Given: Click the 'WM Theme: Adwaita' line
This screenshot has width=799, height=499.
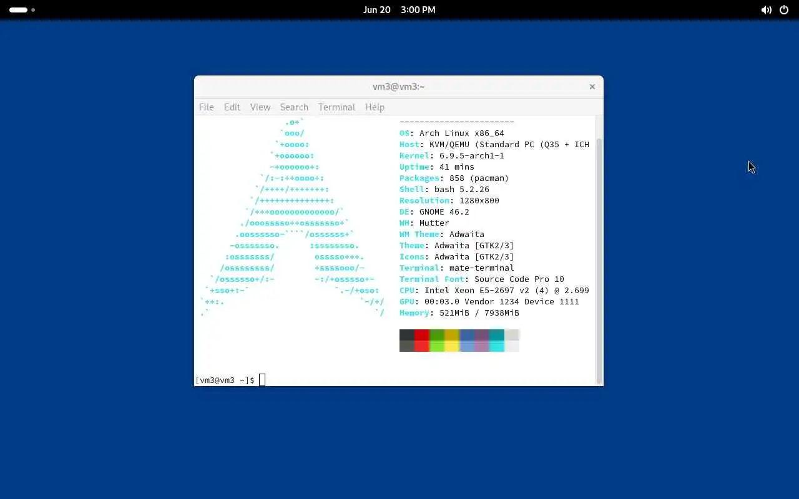Looking at the screenshot, I should pyautogui.click(x=442, y=234).
